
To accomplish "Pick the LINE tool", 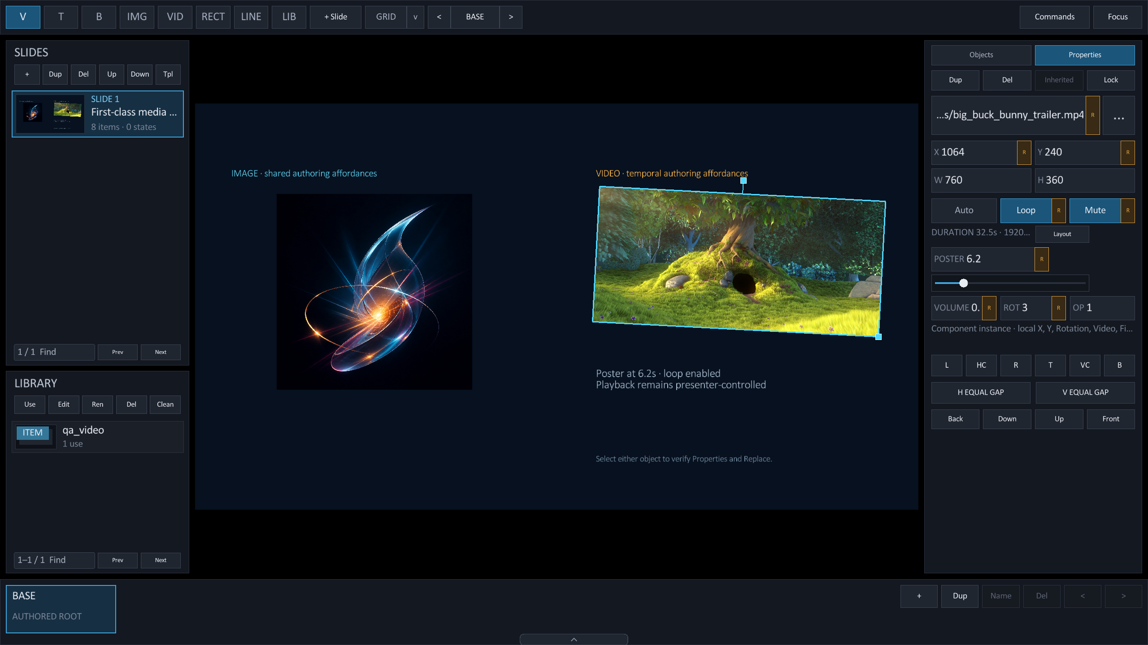I will tap(251, 17).
